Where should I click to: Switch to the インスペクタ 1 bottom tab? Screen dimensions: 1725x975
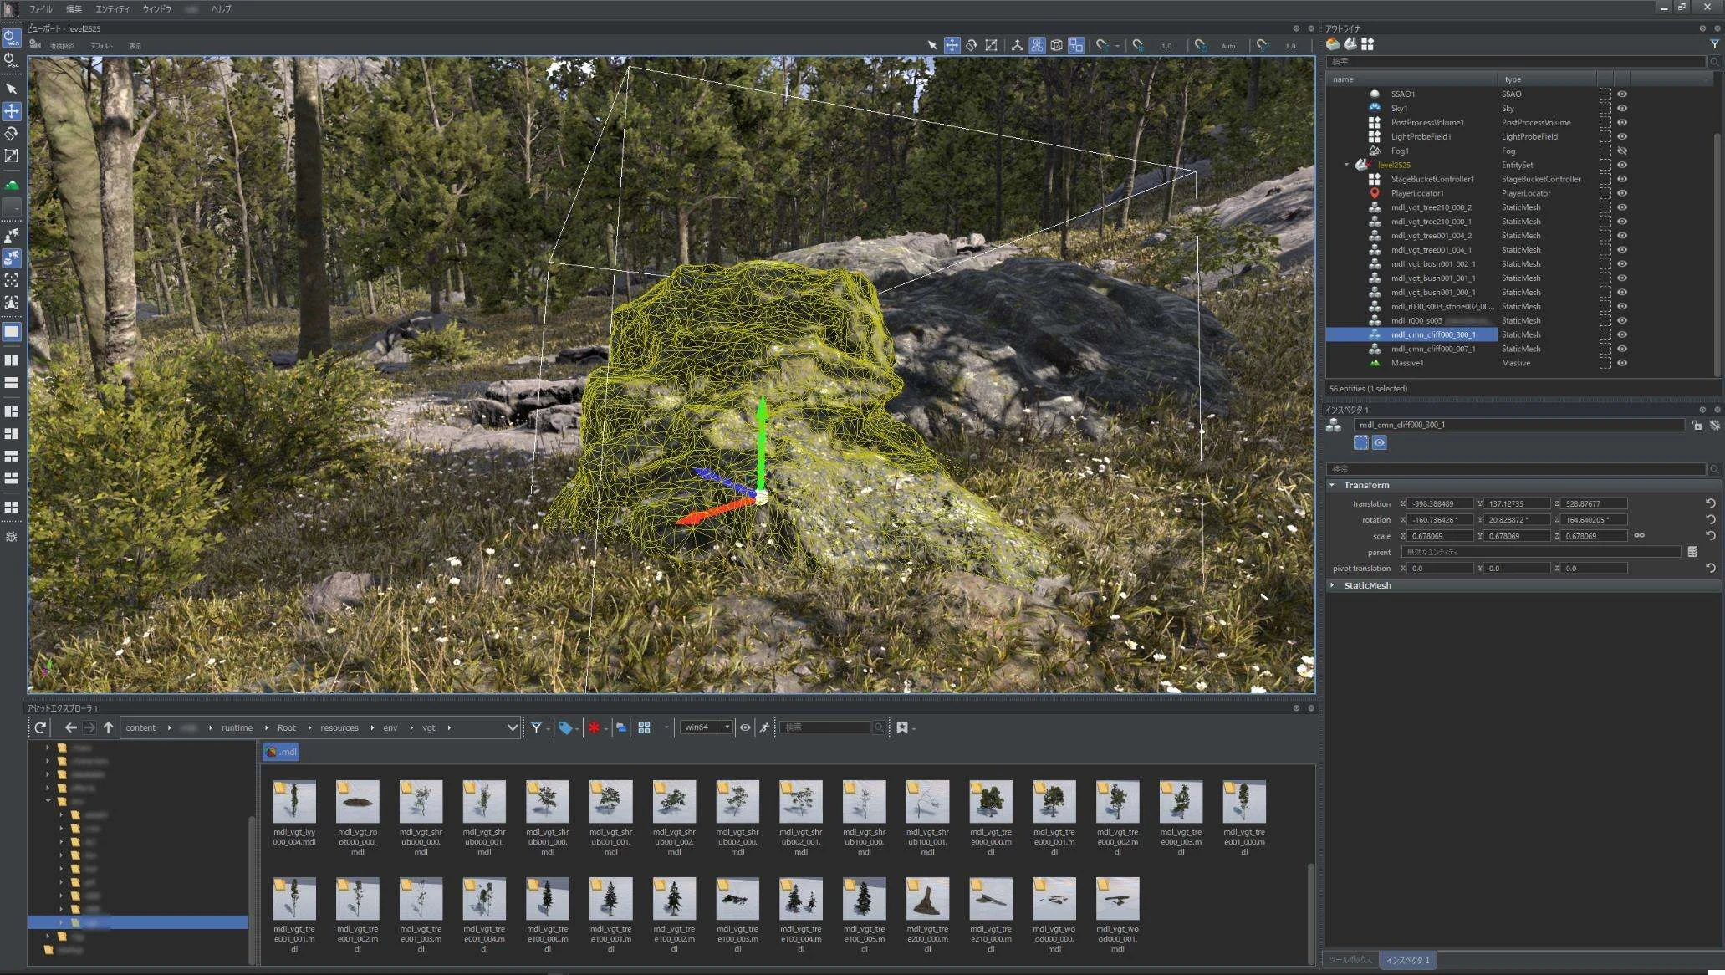click(x=1408, y=960)
